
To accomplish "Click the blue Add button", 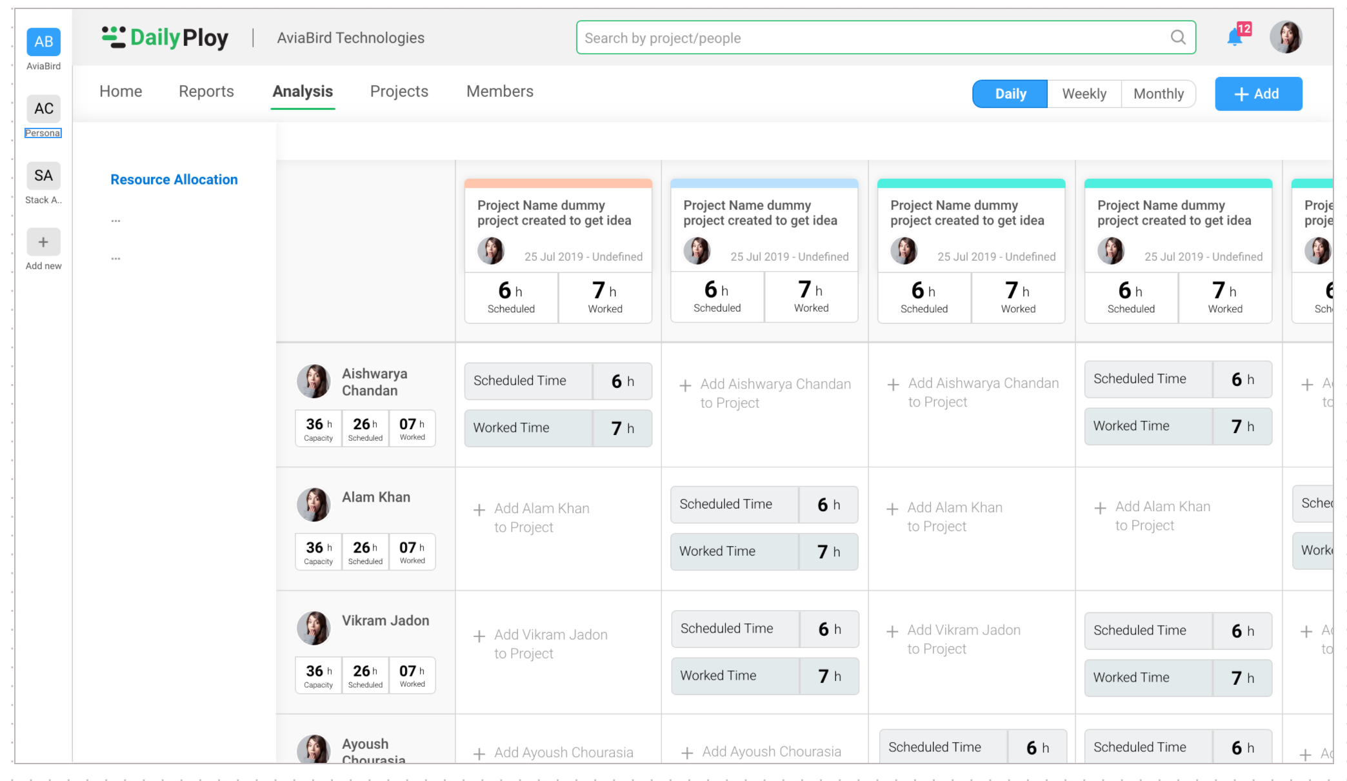I will (x=1258, y=94).
